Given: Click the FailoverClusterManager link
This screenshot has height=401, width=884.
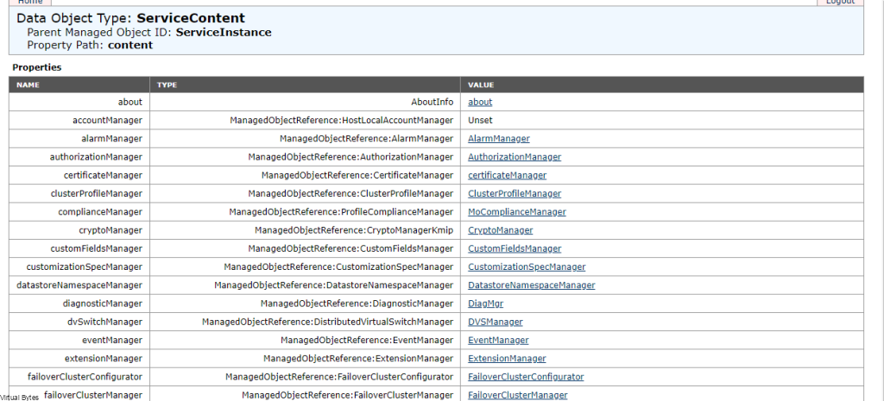Looking at the screenshot, I should [x=518, y=395].
